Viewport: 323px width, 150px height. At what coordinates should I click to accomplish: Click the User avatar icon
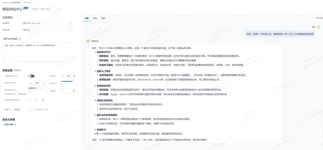click(x=319, y=27)
